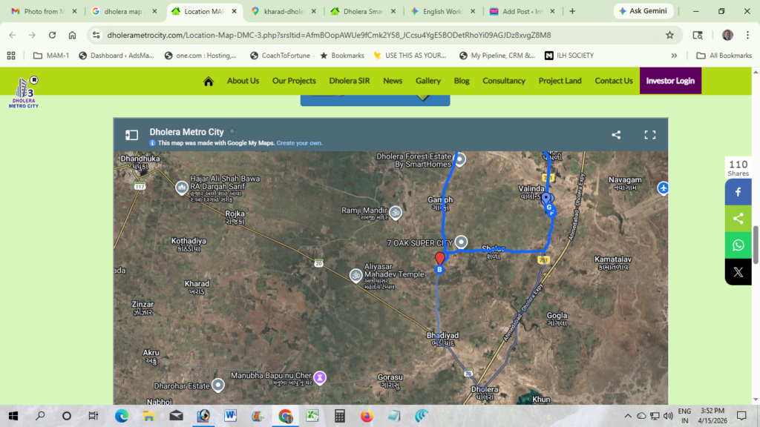Open Chrome three-dot menu
The image size is (760, 427).
click(x=747, y=35)
